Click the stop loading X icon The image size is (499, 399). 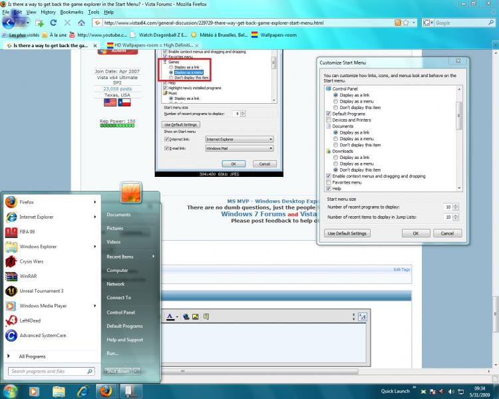coord(67,23)
